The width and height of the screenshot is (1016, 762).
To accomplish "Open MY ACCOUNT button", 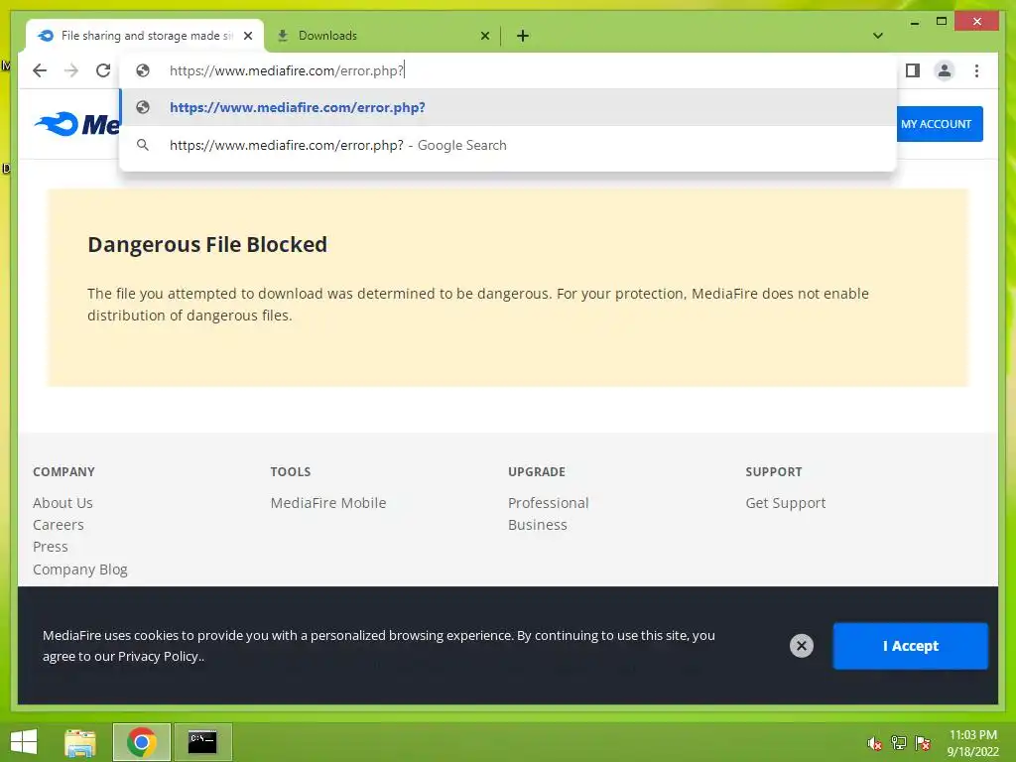I will pyautogui.click(x=939, y=124).
